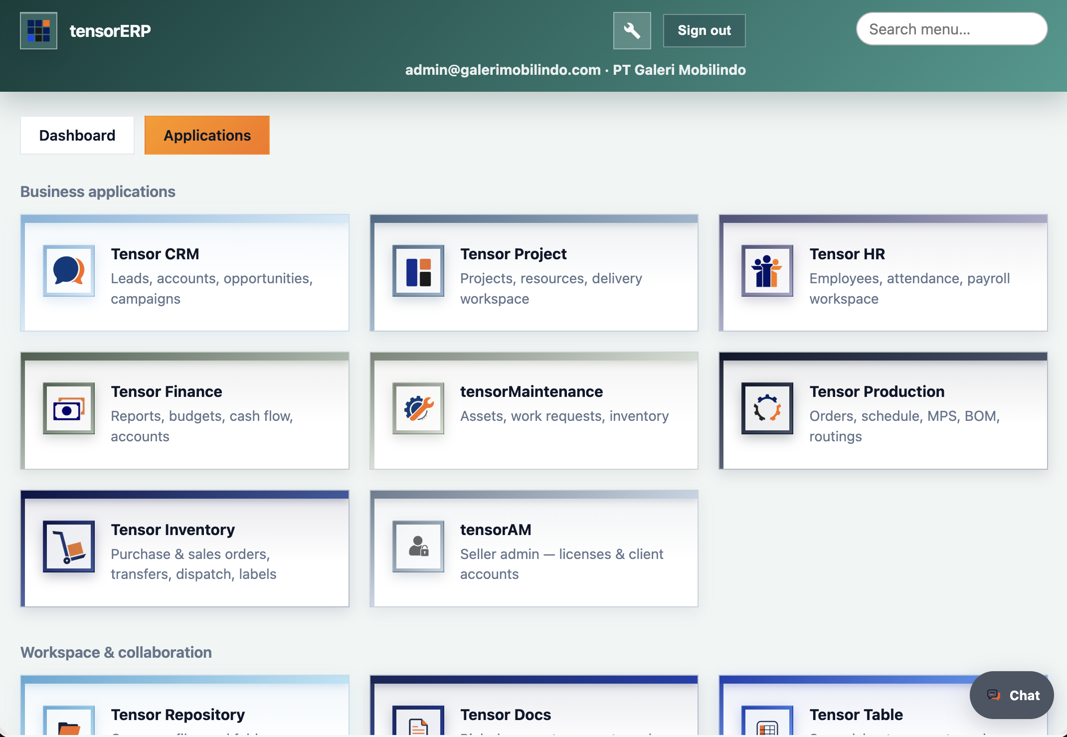Launch tensorMaintenance by its title

click(532, 391)
